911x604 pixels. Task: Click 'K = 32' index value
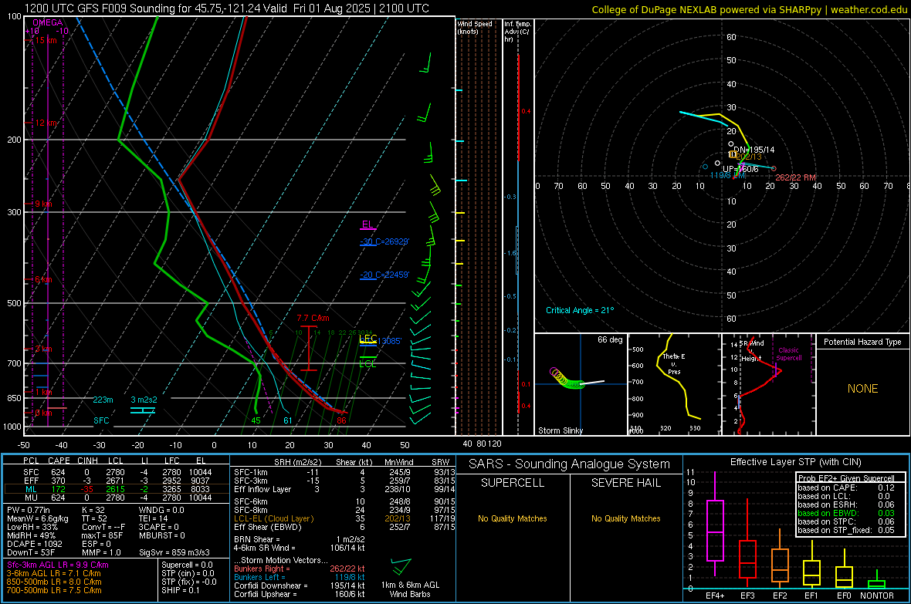pos(93,510)
